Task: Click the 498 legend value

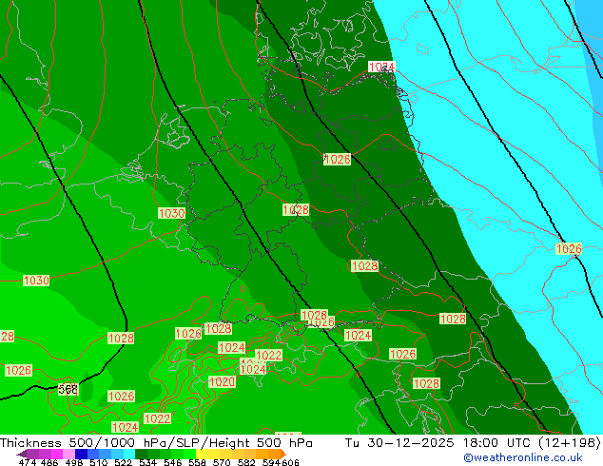Action: click(x=74, y=462)
